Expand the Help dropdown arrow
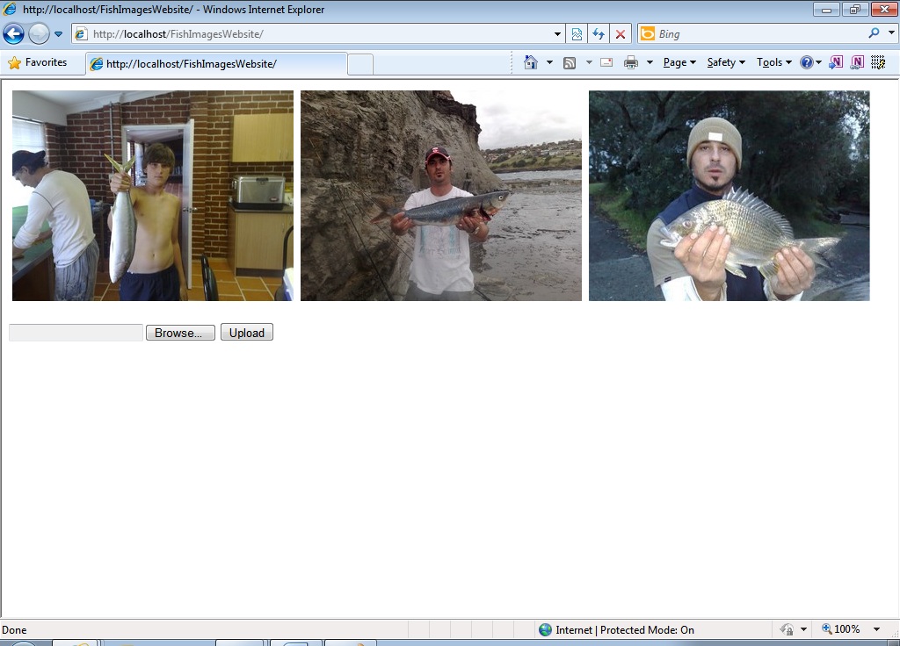This screenshot has height=646, width=900. coord(818,62)
